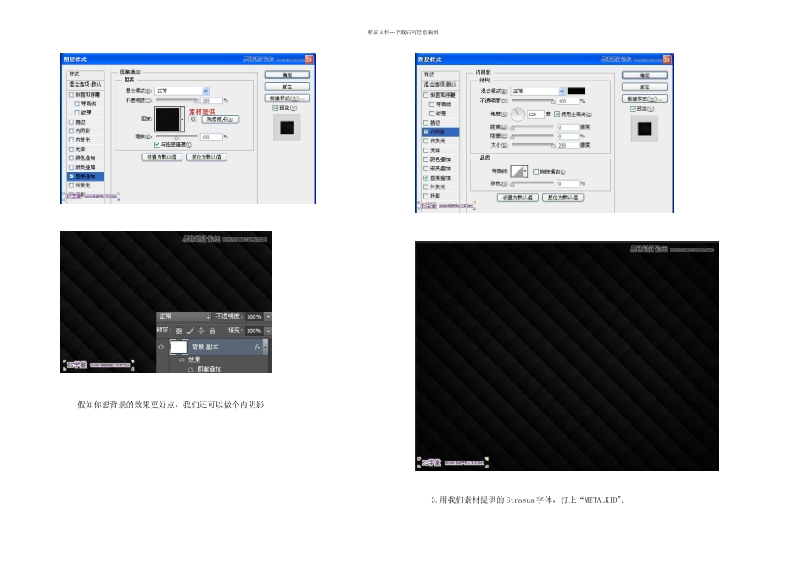Select 内阴影 inner shadow item in right dialog

(x=440, y=131)
